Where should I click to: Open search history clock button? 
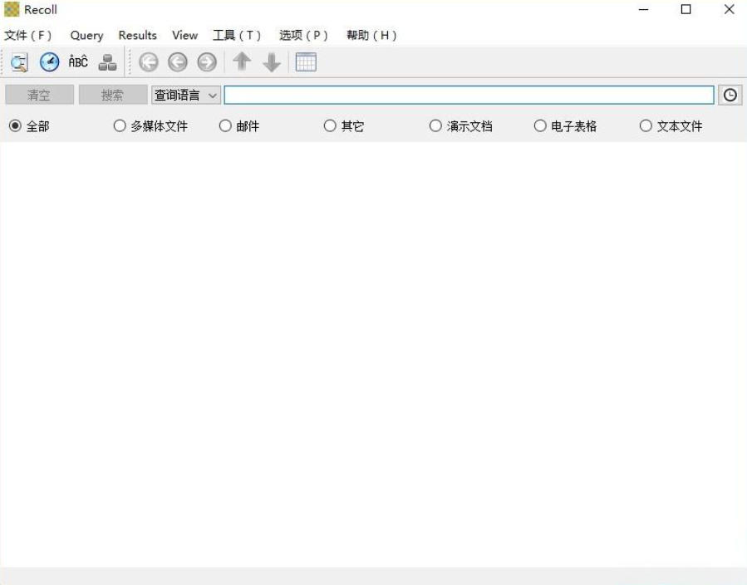tap(730, 96)
